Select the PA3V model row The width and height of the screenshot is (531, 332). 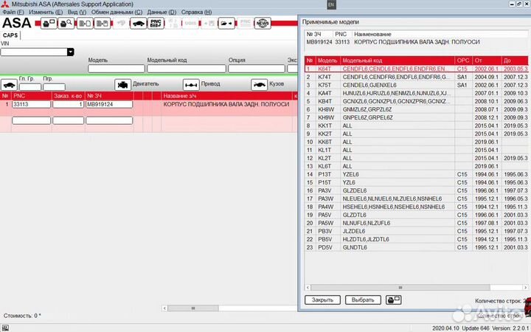pyautogui.click(x=416, y=191)
